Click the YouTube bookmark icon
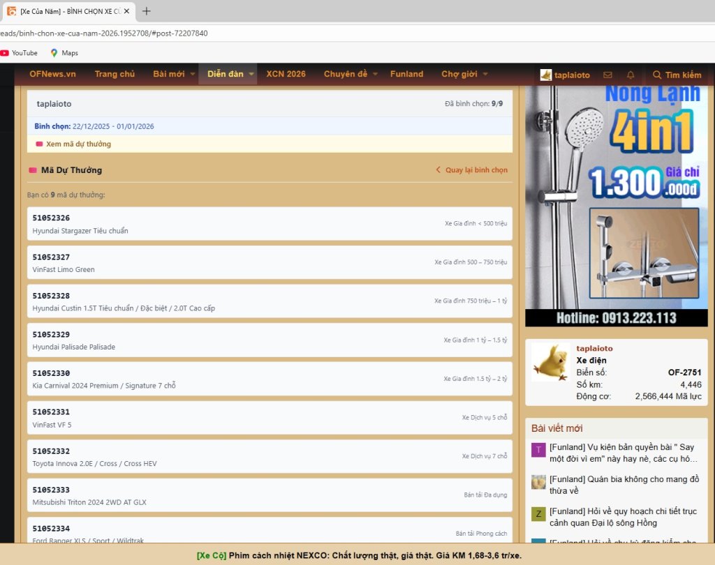The image size is (715, 565). click(5, 53)
